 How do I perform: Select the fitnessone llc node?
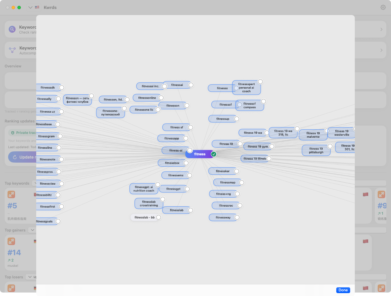click(x=144, y=110)
